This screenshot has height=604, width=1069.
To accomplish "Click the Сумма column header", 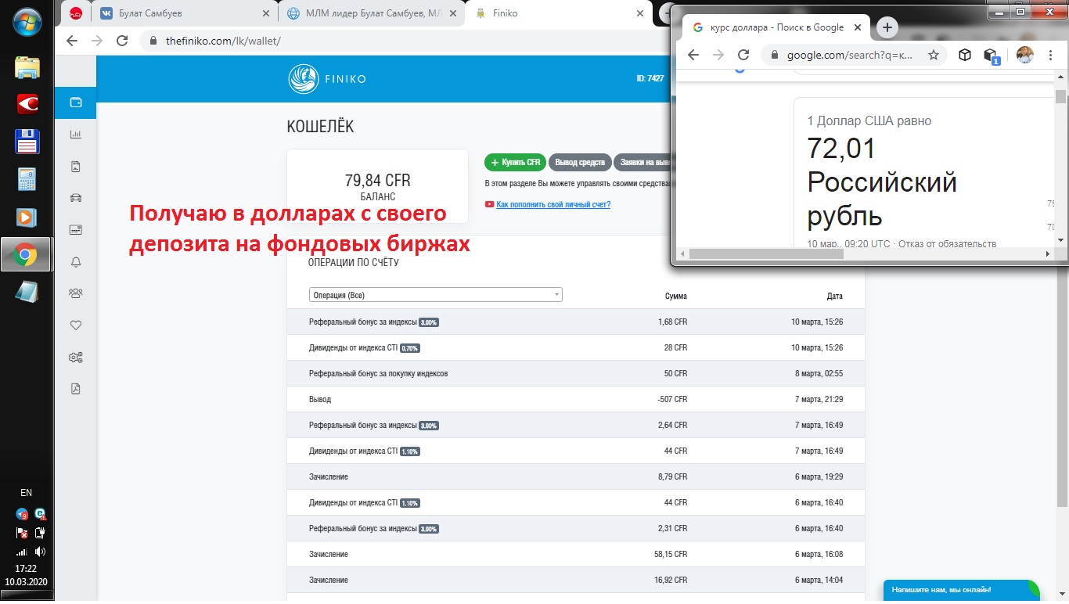I will 676,297.
